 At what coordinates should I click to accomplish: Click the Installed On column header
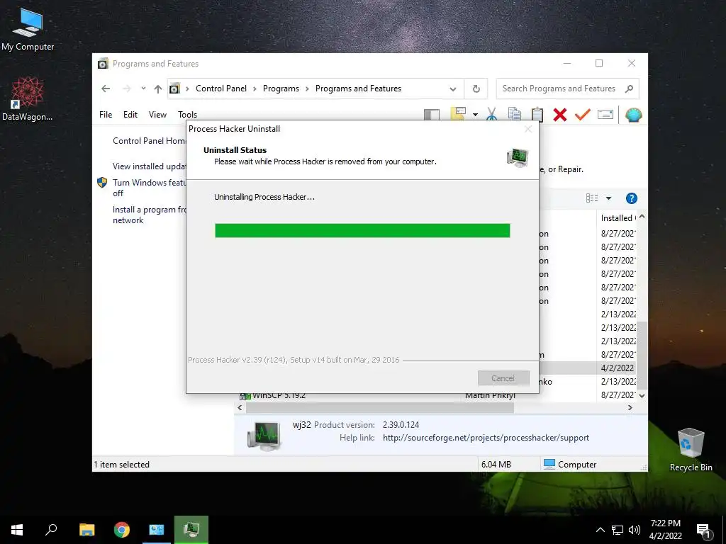coord(617,218)
